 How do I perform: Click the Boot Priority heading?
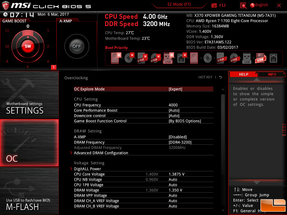pyautogui.click(x=116, y=48)
